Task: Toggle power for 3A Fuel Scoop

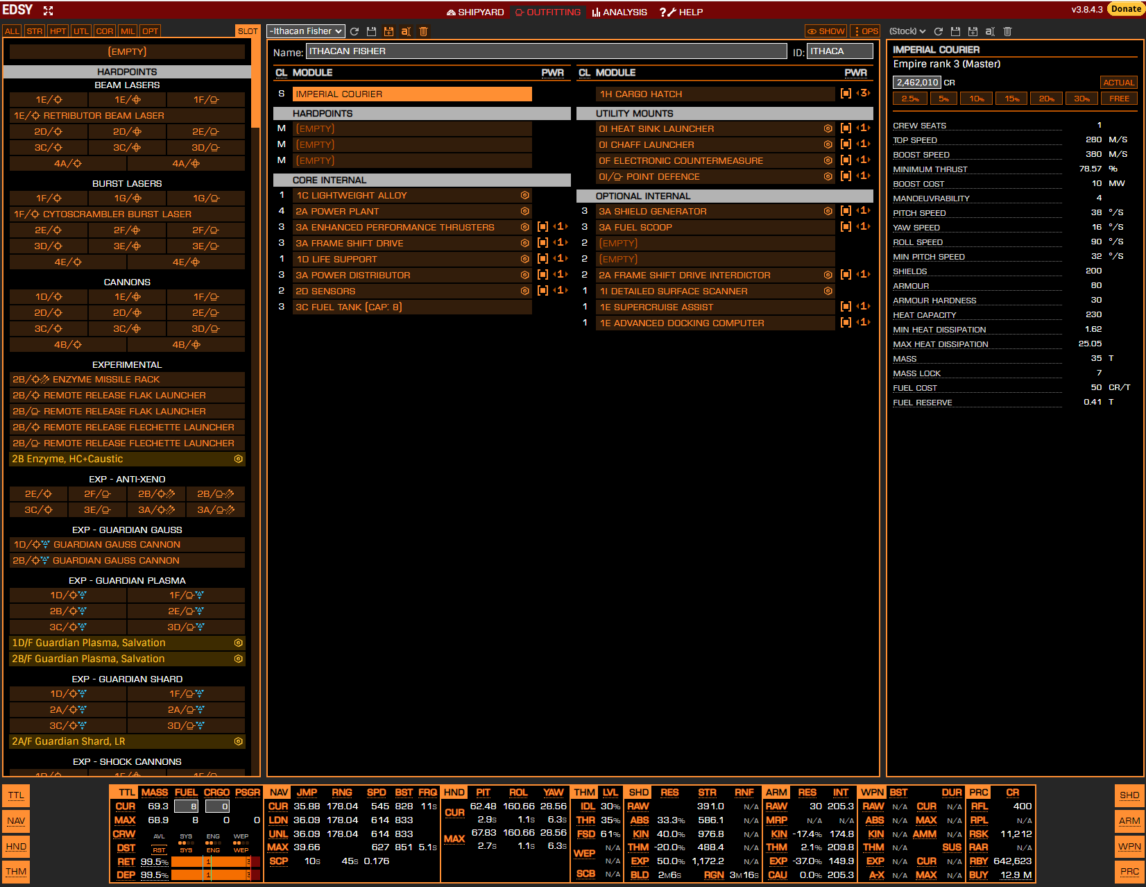Action: tap(846, 227)
